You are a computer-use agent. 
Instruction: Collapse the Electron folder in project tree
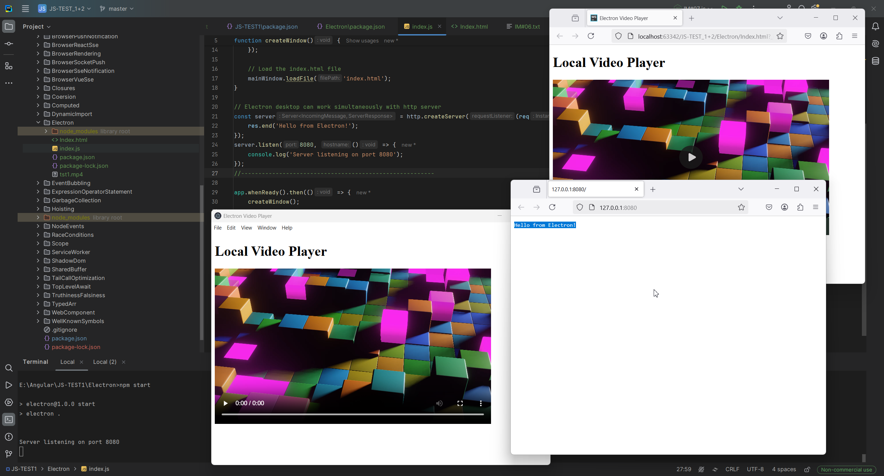pyautogui.click(x=38, y=123)
